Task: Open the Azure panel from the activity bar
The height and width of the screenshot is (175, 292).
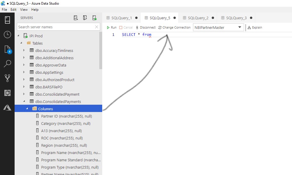Action: click(7, 107)
